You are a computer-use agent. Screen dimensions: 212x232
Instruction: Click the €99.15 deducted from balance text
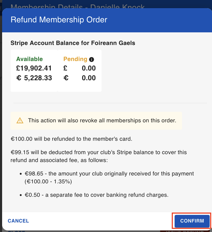pyautogui.click(x=99, y=156)
